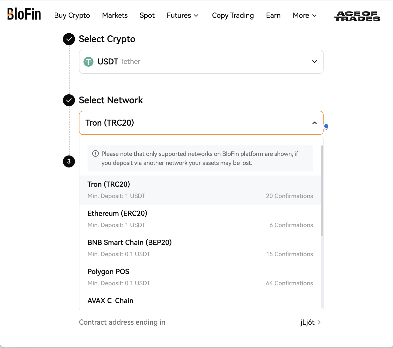The height and width of the screenshot is (348, 393).
Task: Click the supported networks warning notice
Action: (200, 158)
